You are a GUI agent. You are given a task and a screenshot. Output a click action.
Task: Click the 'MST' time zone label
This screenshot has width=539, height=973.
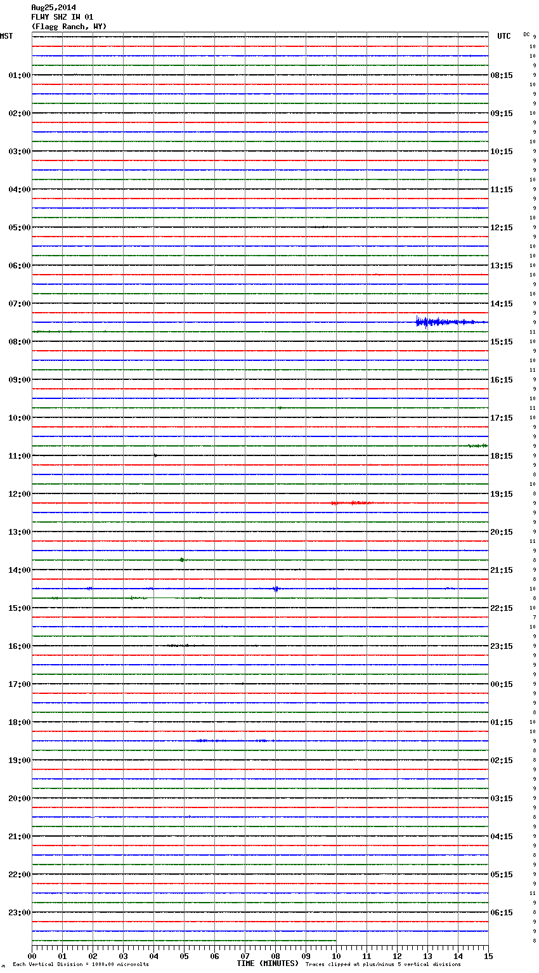click(x=6, y=36)
